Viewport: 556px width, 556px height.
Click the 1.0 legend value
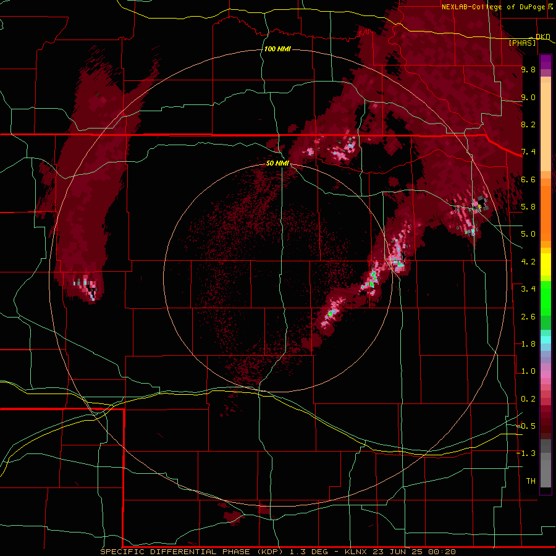(528, 371)
